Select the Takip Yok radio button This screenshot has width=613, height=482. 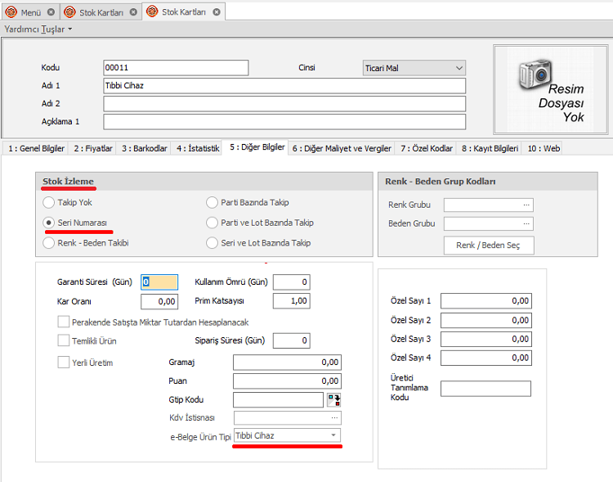(x=49, y=202)
